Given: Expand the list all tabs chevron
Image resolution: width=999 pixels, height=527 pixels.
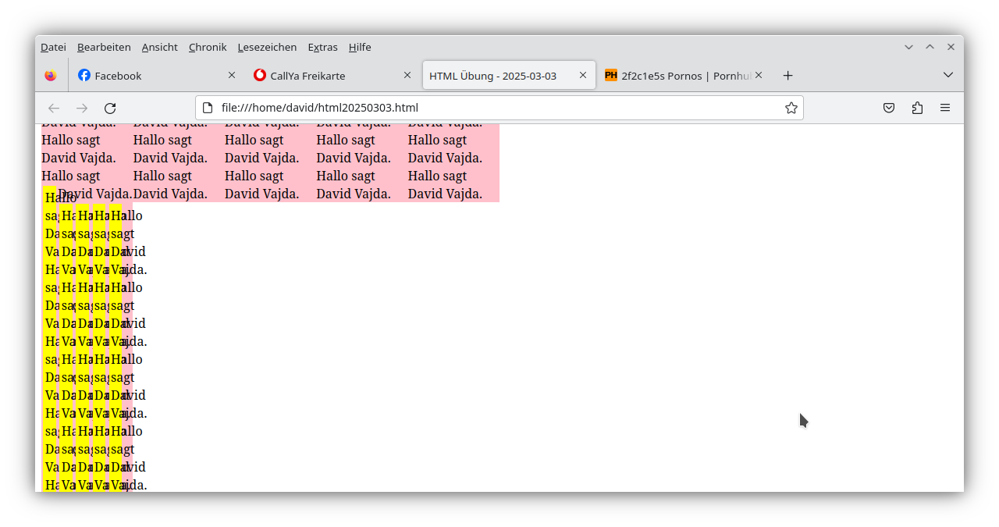Looking at the screenshot, I should [947, 75].
